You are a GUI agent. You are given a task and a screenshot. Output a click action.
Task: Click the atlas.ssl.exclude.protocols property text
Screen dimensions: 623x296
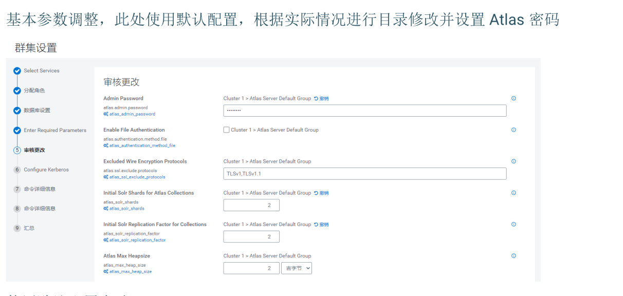coord(130,171)
